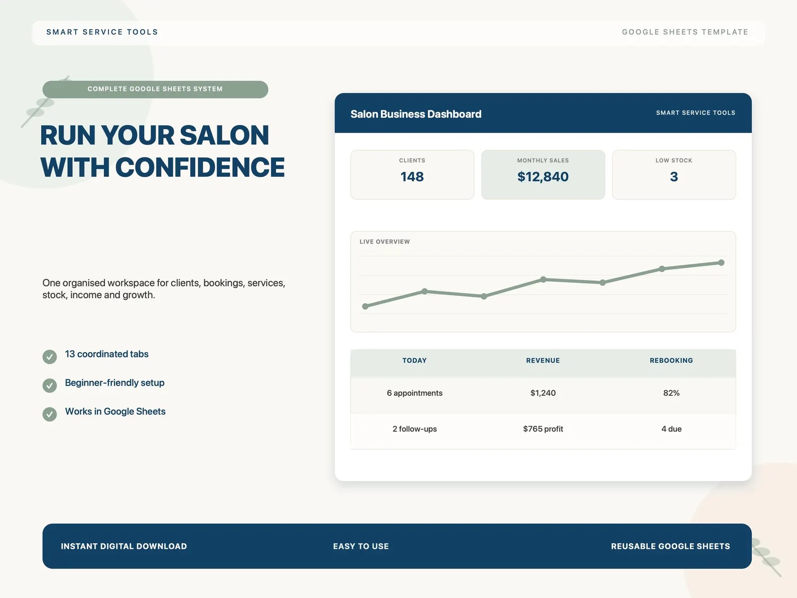Click "SMART SERVICE TOOLS" in the dashboard's blue header
The image size is (797, 598).
click(696, 113)
